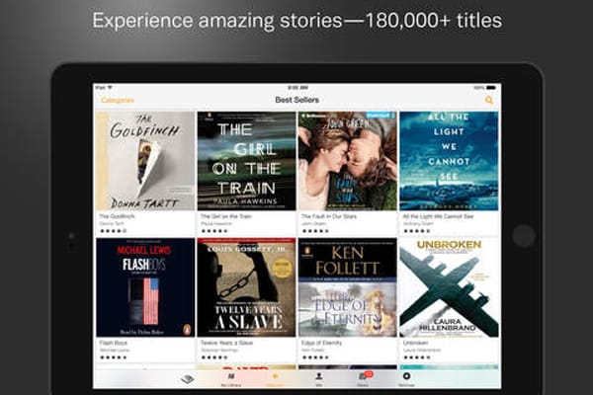
Task: Open All the Light We Cannot See cover
Action: coord(449,161)
